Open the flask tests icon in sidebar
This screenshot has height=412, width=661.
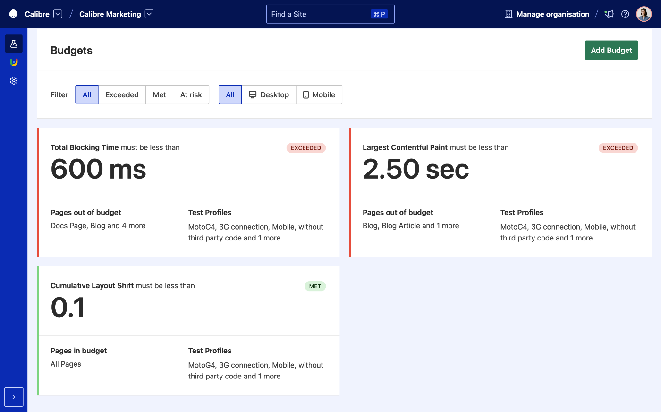coord(14,44)
